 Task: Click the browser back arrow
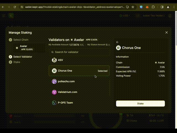[x=3, y=7]
